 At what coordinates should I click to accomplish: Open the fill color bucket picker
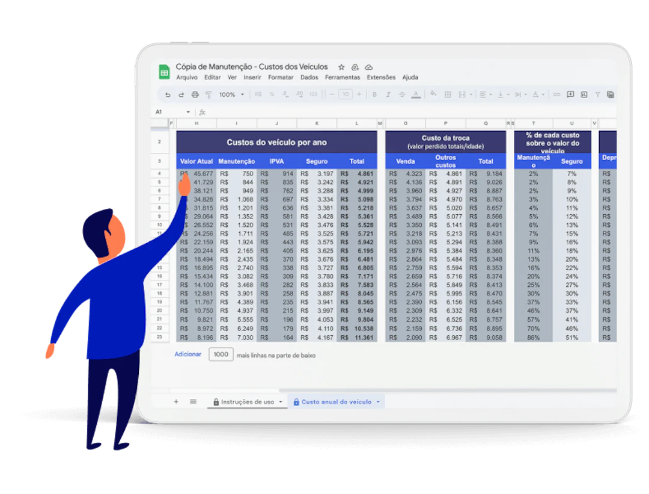pyautogui.click(x=433, y=94)
